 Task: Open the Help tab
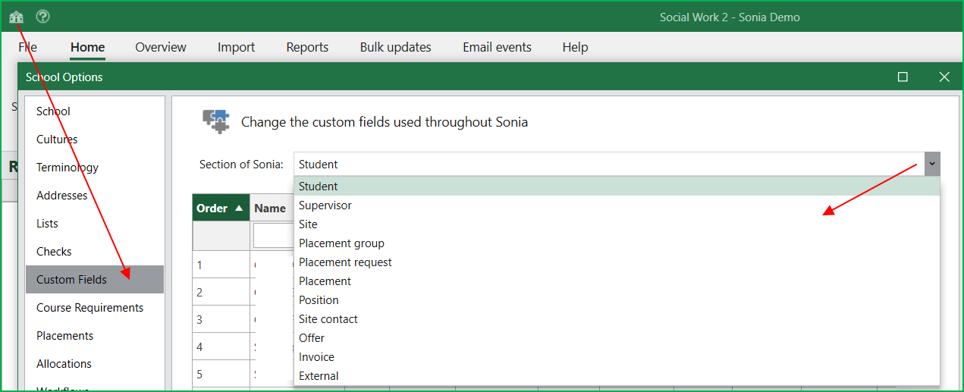[575, 47]
